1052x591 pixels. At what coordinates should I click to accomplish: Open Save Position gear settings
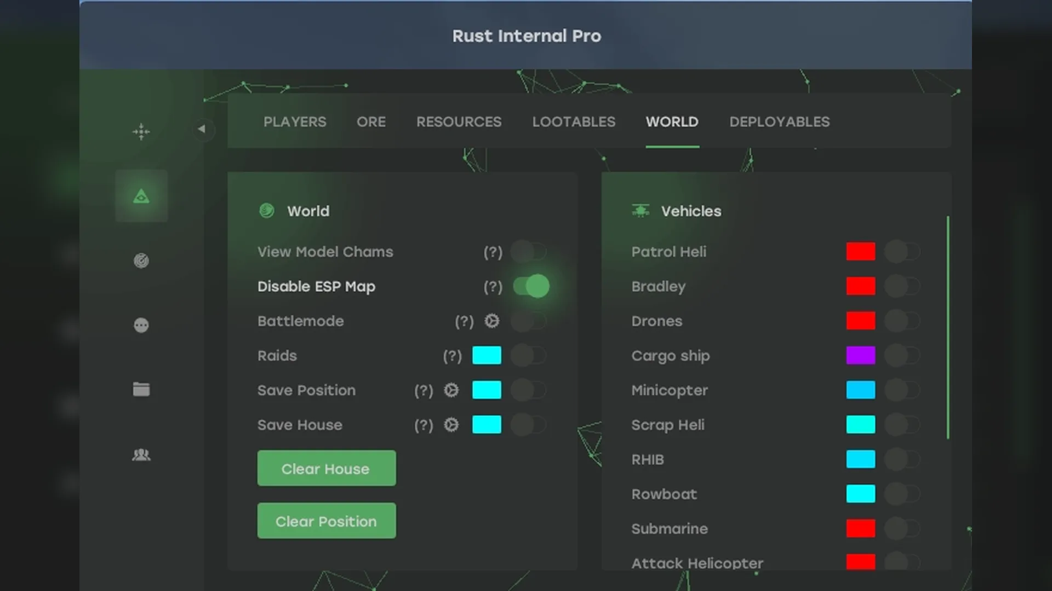click(x=451, y=390)
